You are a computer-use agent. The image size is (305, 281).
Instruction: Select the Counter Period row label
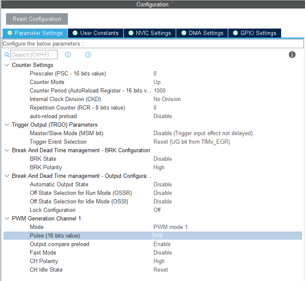[90, 91]
